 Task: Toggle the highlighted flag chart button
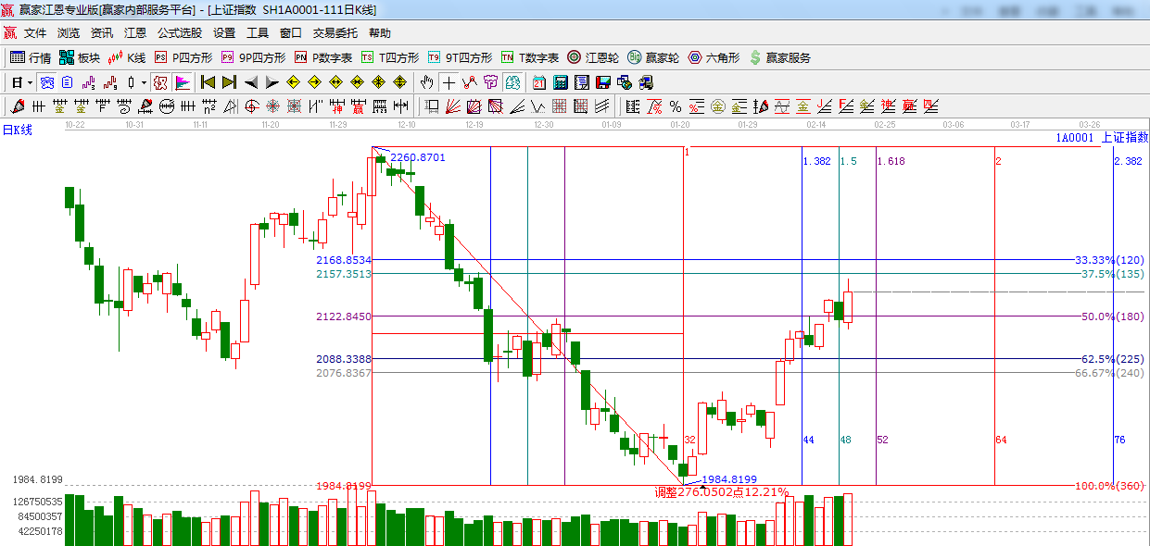[182, 82]
